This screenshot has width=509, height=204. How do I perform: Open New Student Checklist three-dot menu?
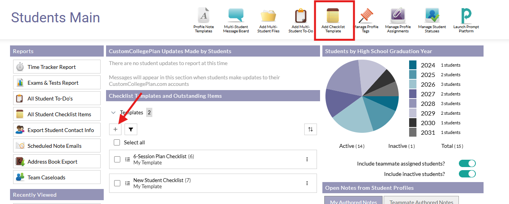(x=307, y=183)
